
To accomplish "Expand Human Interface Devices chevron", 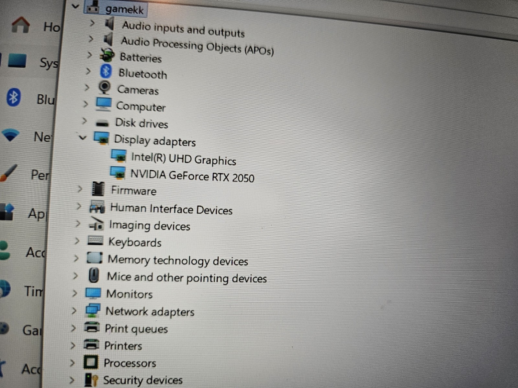I will [x=79, y=206].
